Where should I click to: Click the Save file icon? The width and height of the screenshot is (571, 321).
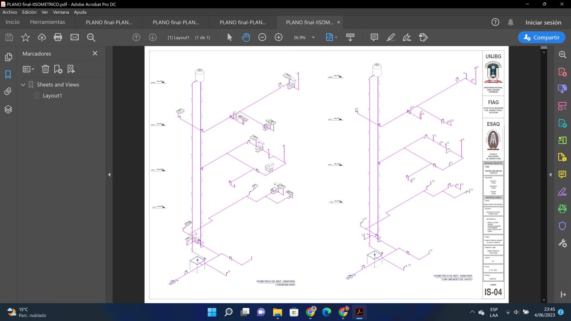9,37
